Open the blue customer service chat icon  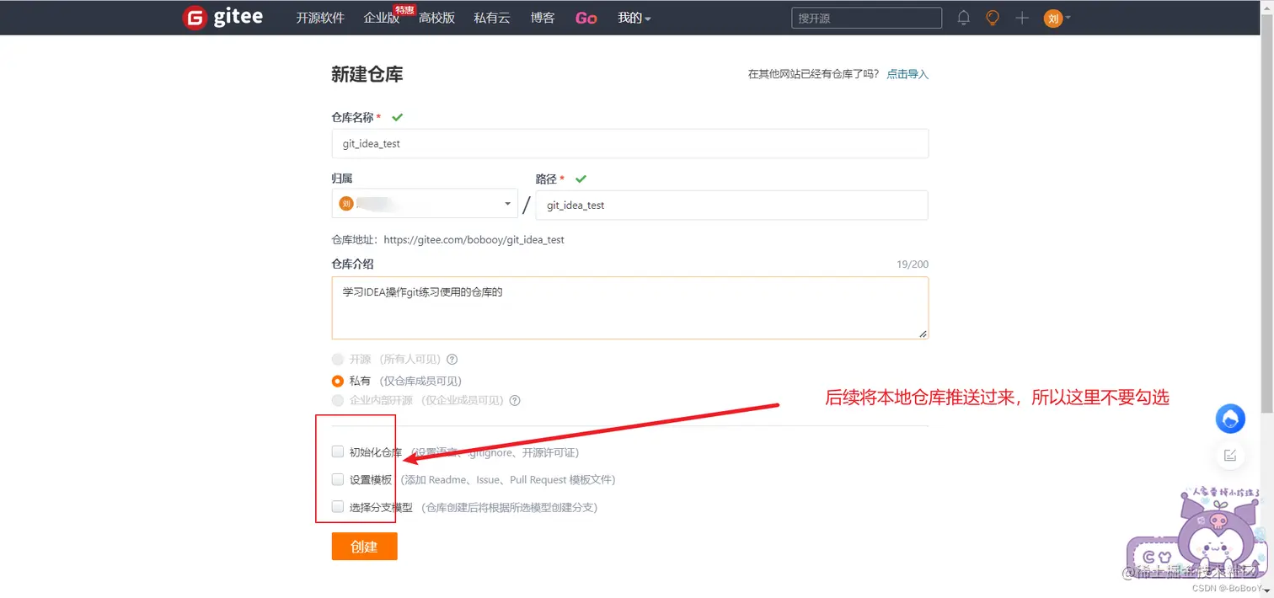(x=1229, y=419)
